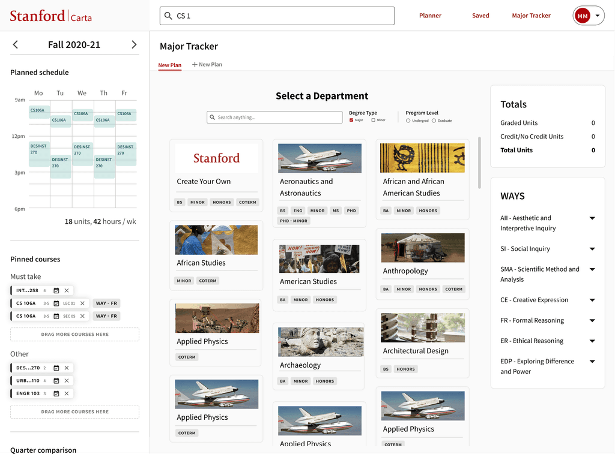Open calendar icon for ENGR 103 course
The height and width of the screenshot is (454, 615).
[x=56, y=393]
